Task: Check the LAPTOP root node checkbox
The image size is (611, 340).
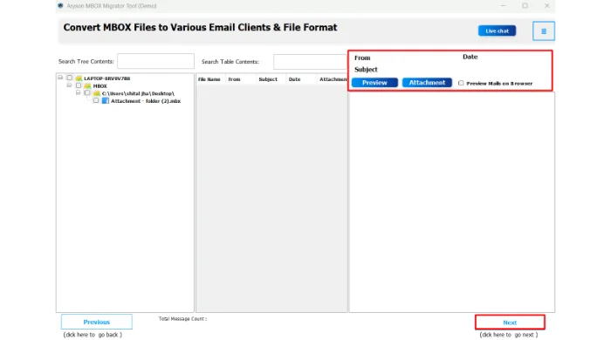Action: 69,78
